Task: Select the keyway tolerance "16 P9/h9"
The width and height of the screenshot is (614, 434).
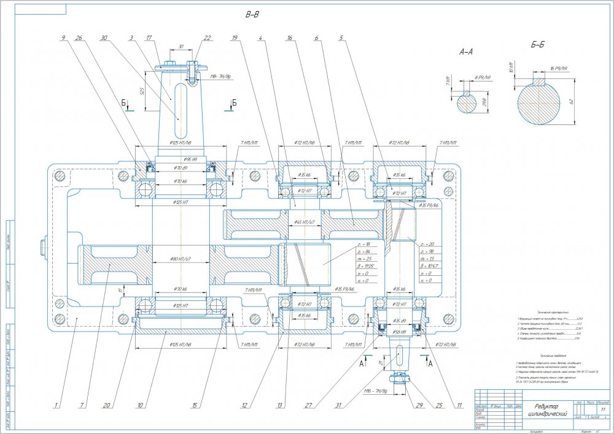Action: point(558,68)
